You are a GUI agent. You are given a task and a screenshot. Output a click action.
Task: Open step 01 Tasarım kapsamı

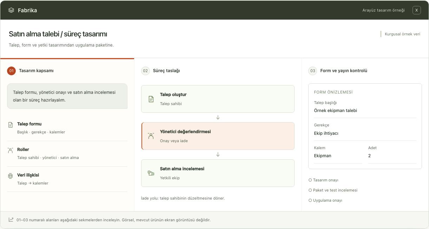tap(31, 71)
